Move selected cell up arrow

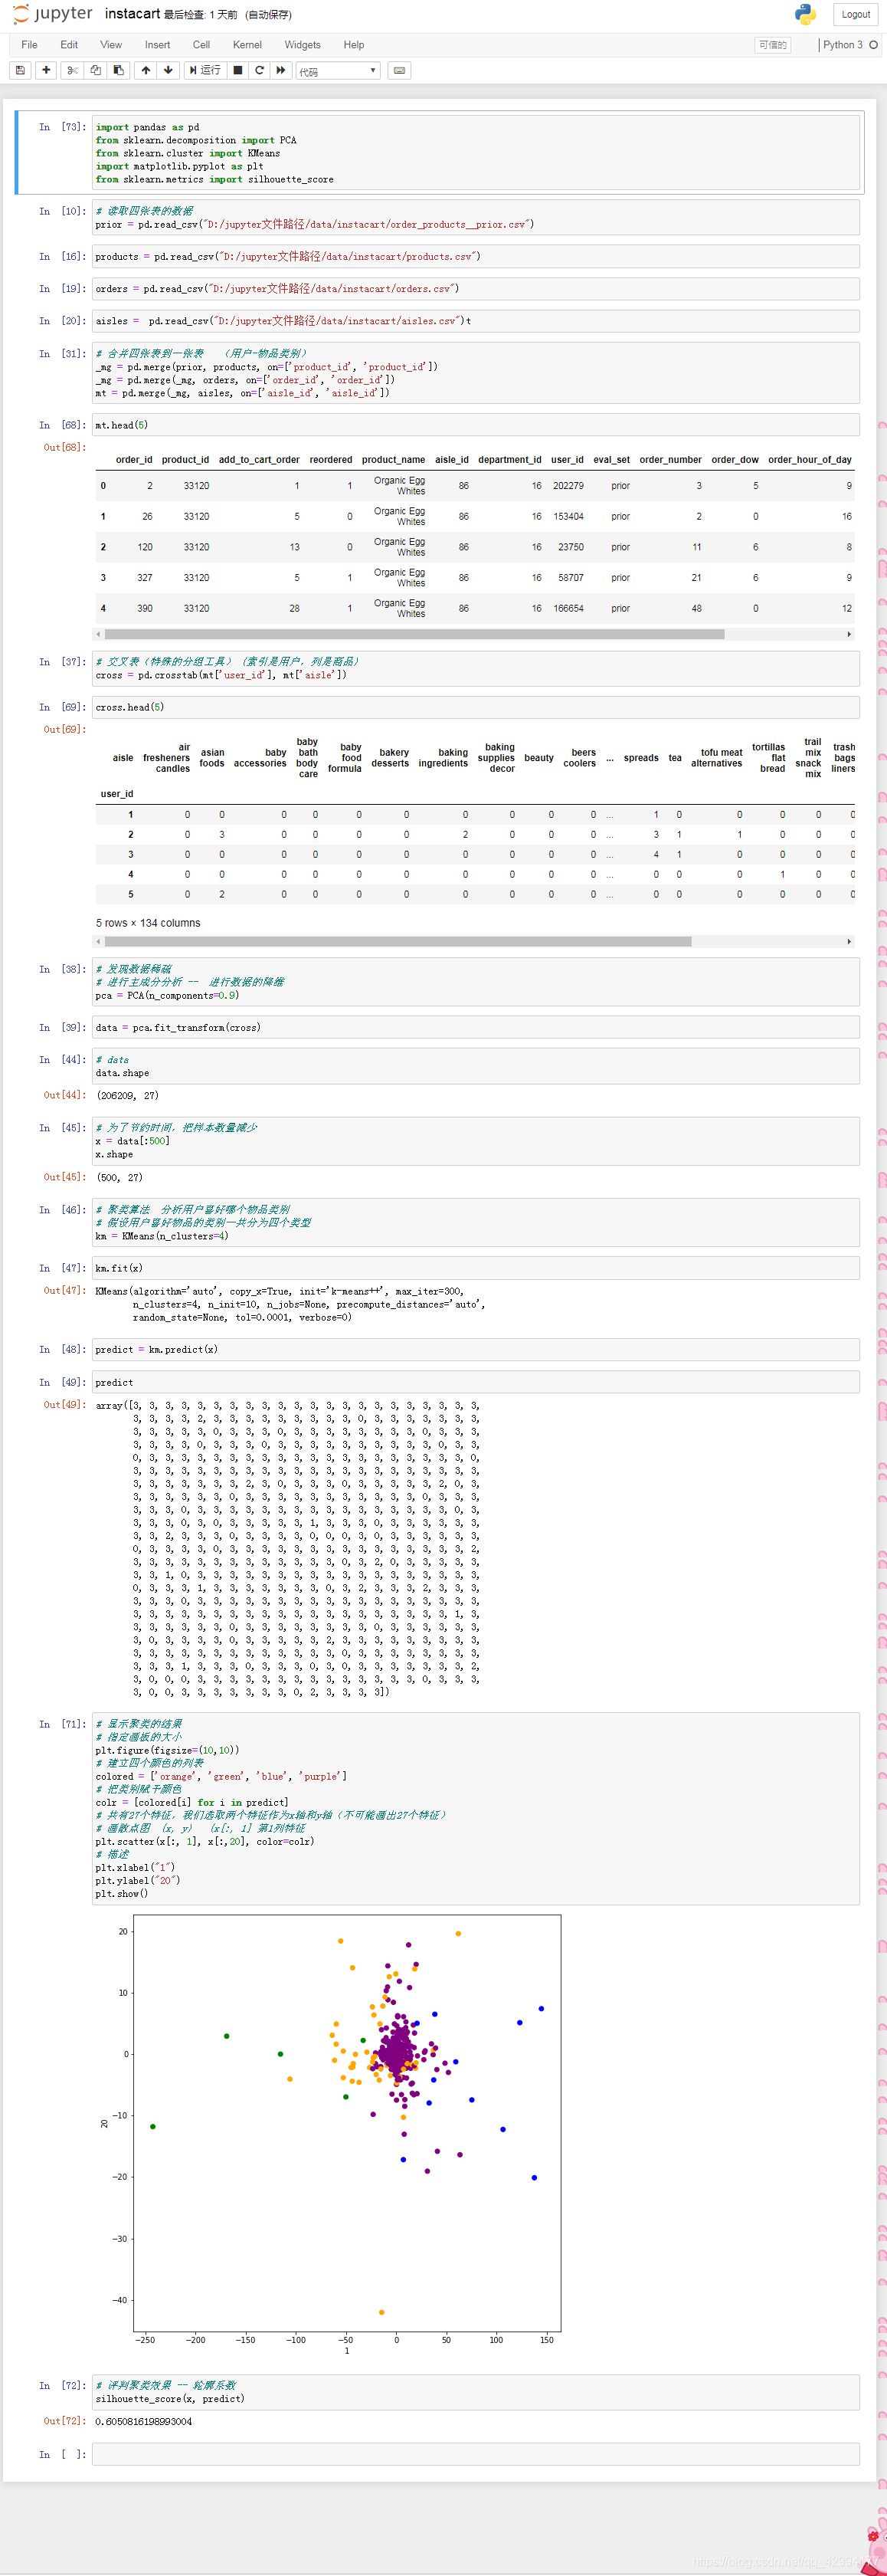(x=146, y=70)
